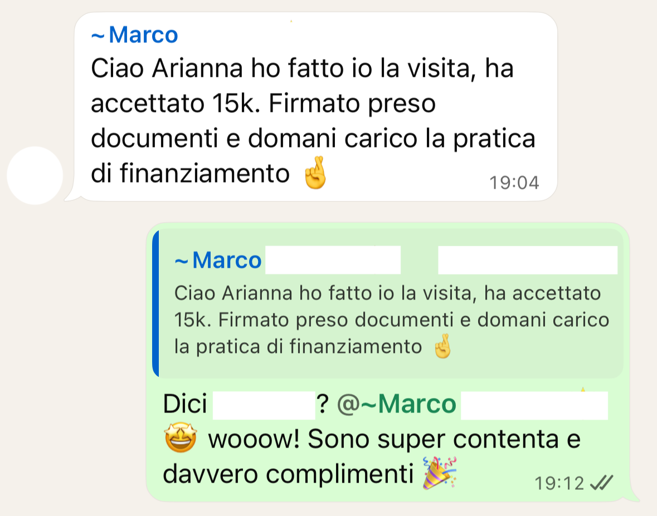657x516 pixels.
Task: Click the crossed fingers emoji in Marco's message
Action: (315, 173)
